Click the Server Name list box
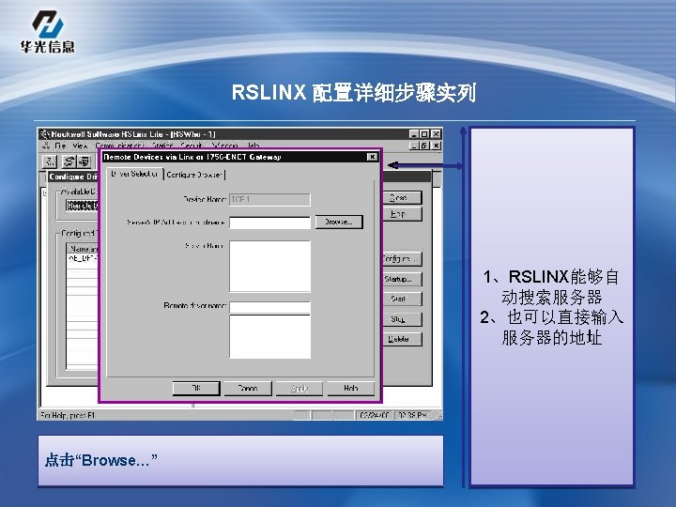Viewport: 676px width, 507px height. (x=269, y=267)
